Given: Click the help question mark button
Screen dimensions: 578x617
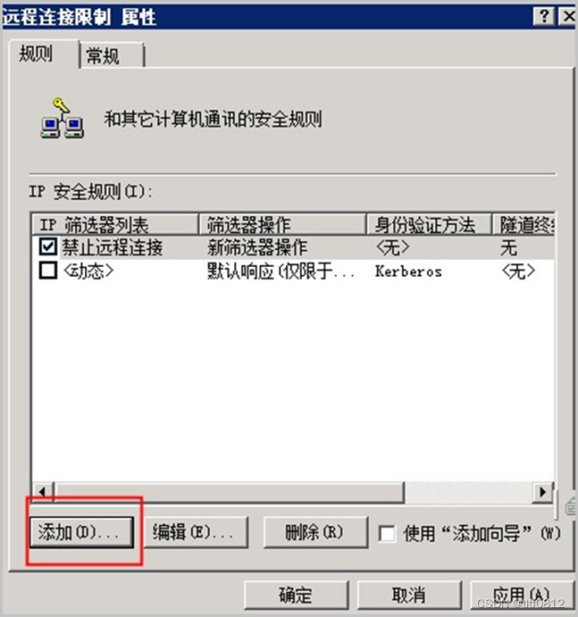Looking at the screenshot, I should click(x=544, y=17).
